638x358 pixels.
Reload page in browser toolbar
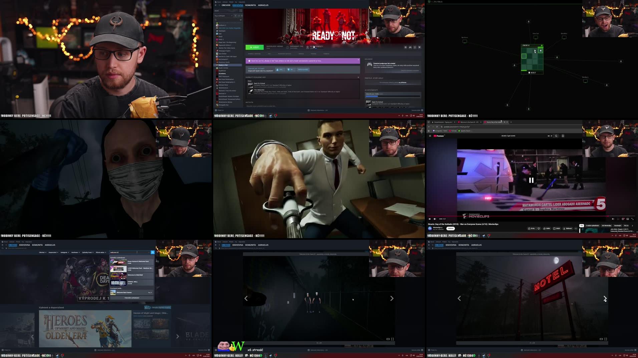click(x=437, y=127)
